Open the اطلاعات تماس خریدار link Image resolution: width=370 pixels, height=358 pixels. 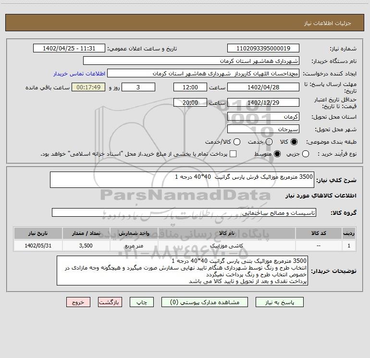(x=79, y=74)
